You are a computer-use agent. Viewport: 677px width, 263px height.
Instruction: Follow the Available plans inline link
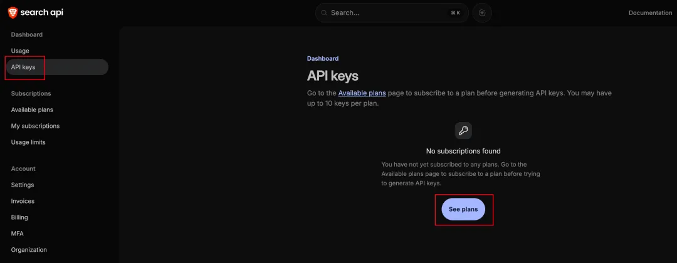(362, 93)
